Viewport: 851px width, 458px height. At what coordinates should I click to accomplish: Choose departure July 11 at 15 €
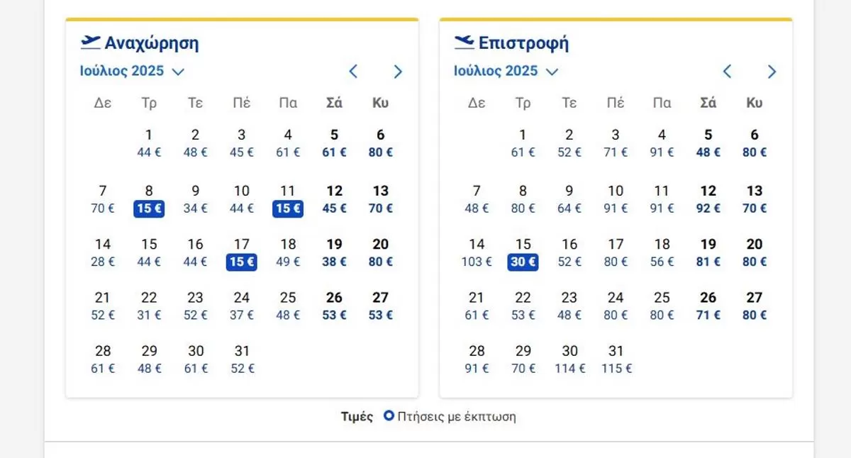point(288,200)
